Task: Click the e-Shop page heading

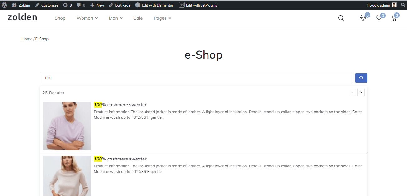Action: [x=203, y=55]
